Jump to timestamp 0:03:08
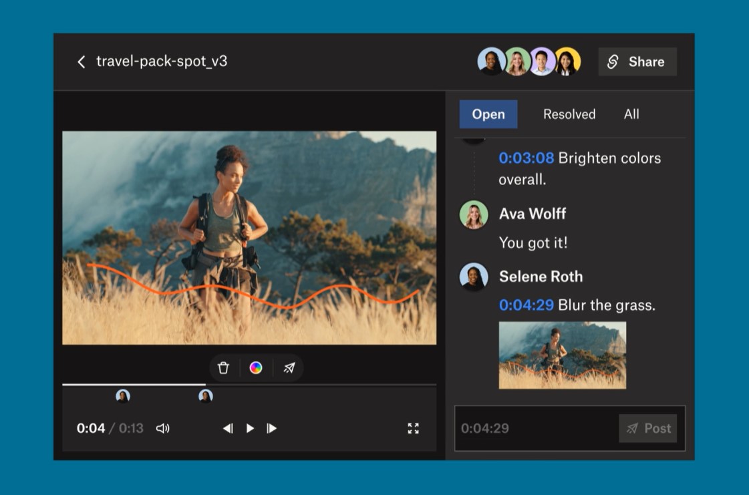 pyautogui.click(x=526, y=158)
